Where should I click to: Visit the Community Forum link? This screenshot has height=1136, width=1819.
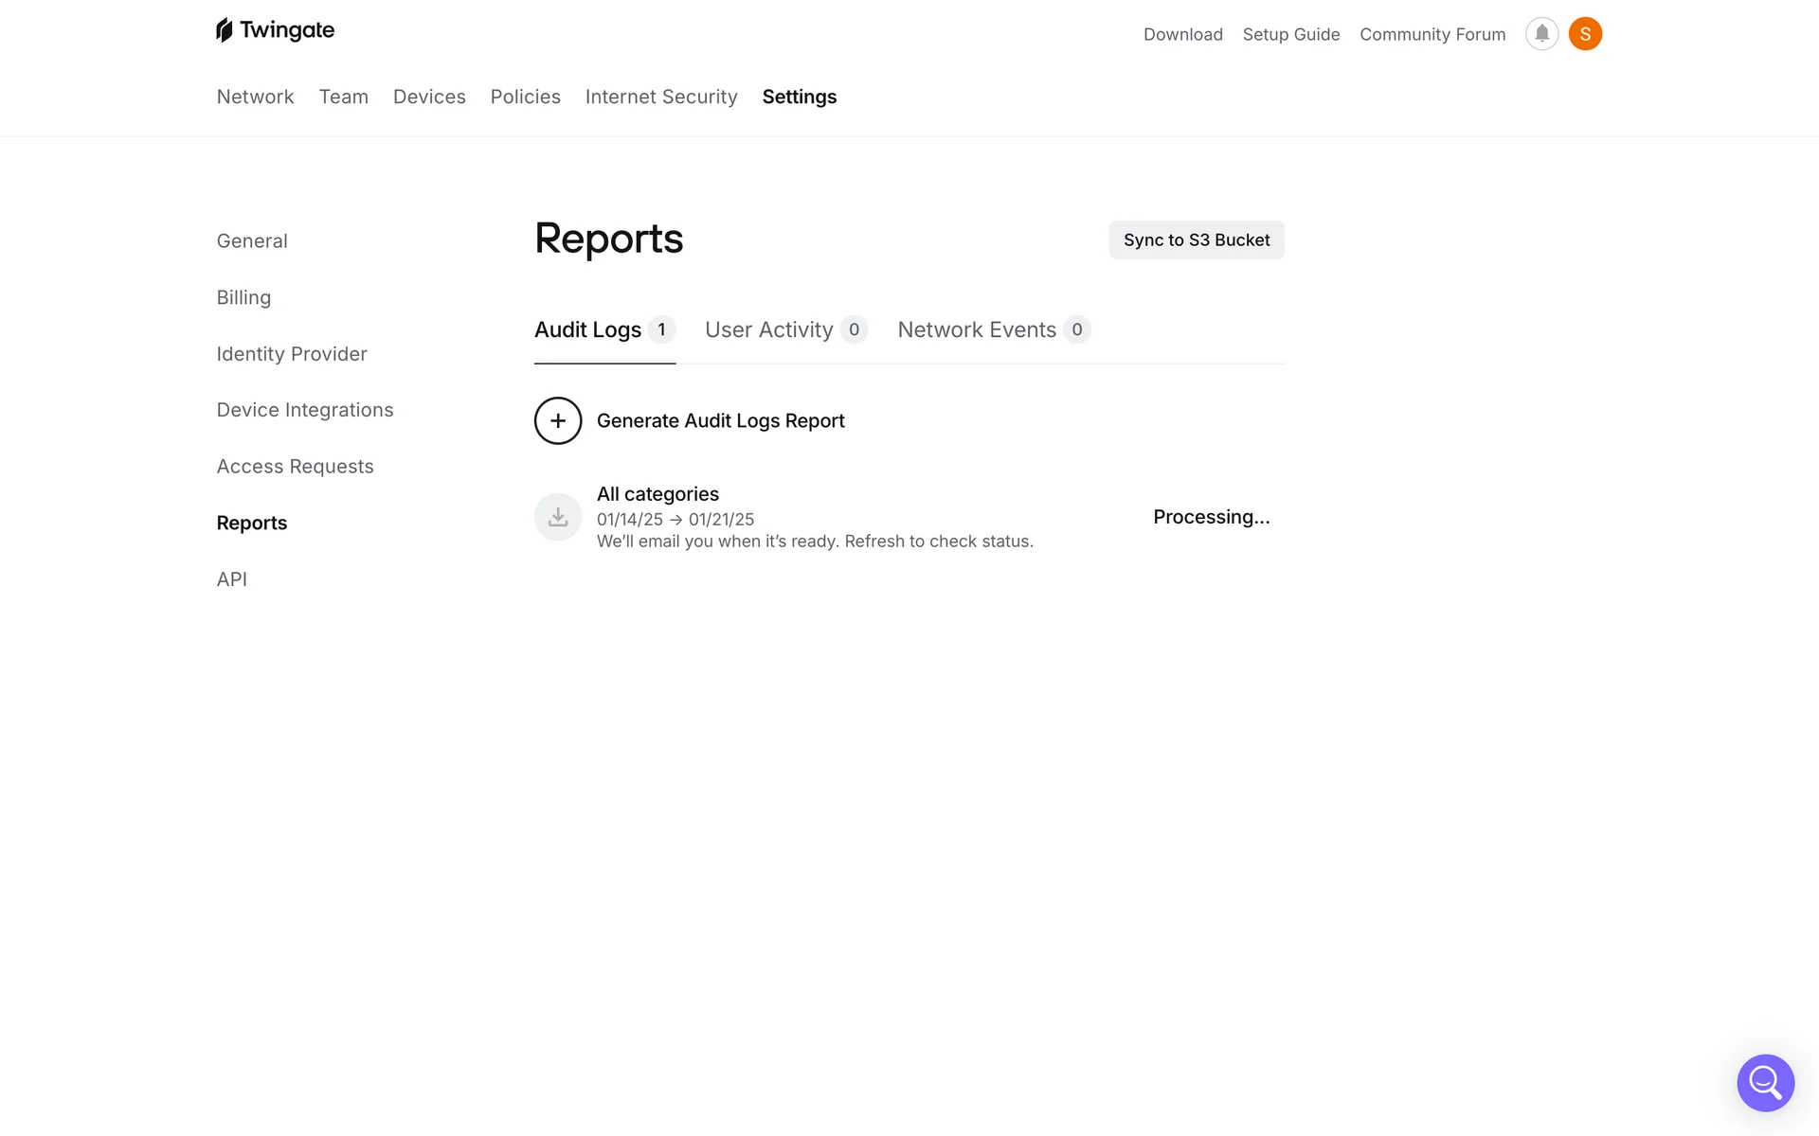1432,34
